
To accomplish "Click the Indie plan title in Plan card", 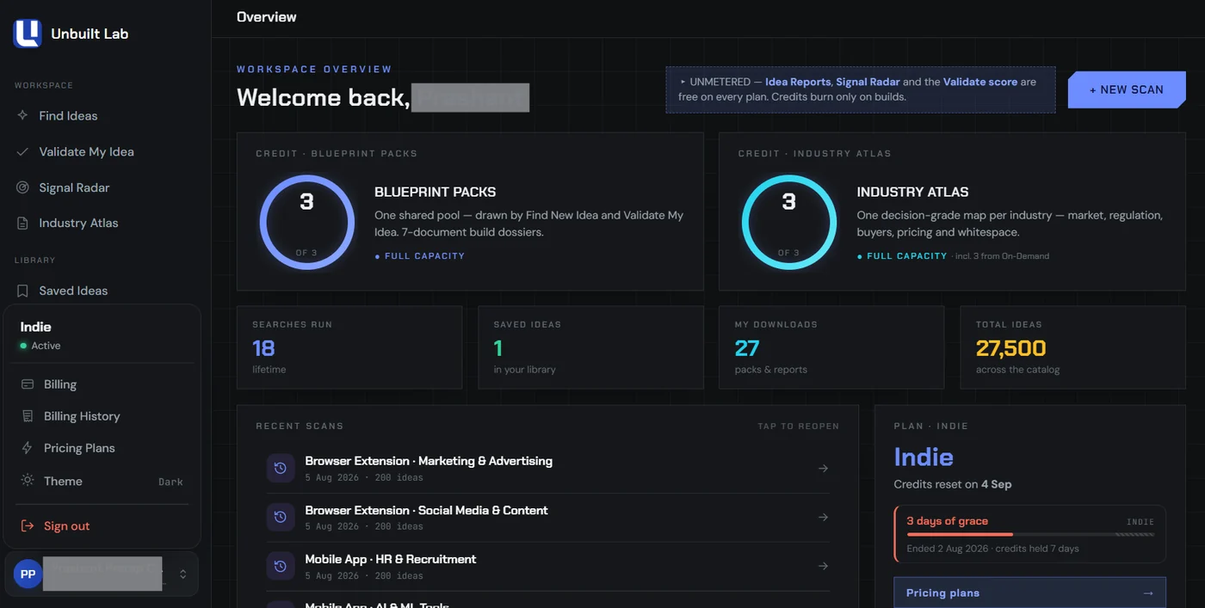I will coord(924,457).
